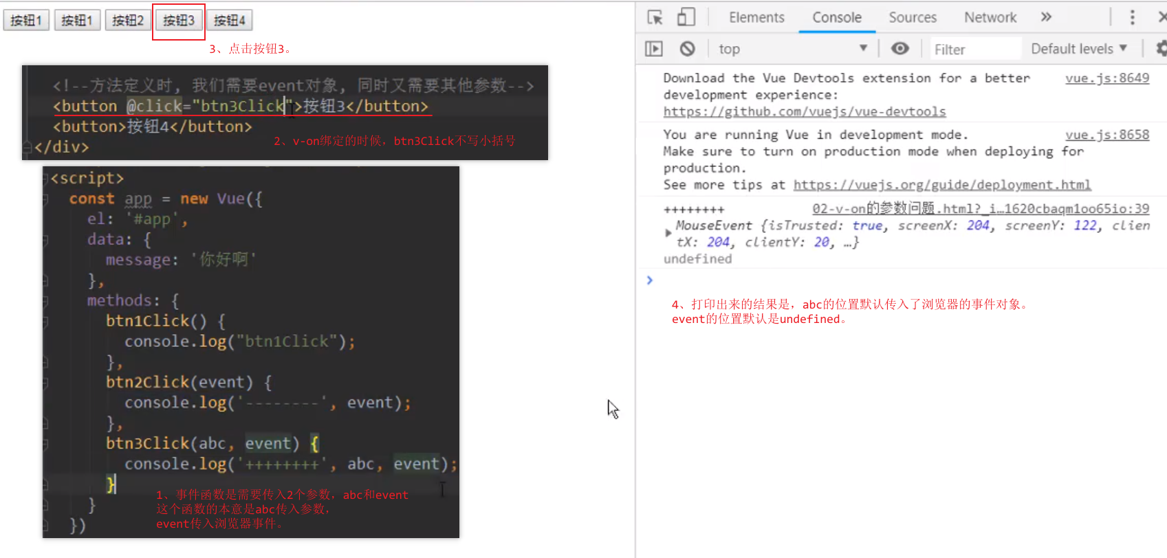Select the 'undefined' console output text
1167x558 pixels.
697,259
